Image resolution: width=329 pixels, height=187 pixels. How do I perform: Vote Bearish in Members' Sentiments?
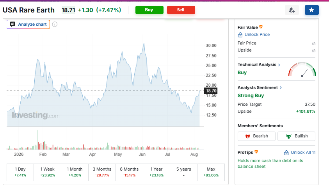tap(256, 136)
